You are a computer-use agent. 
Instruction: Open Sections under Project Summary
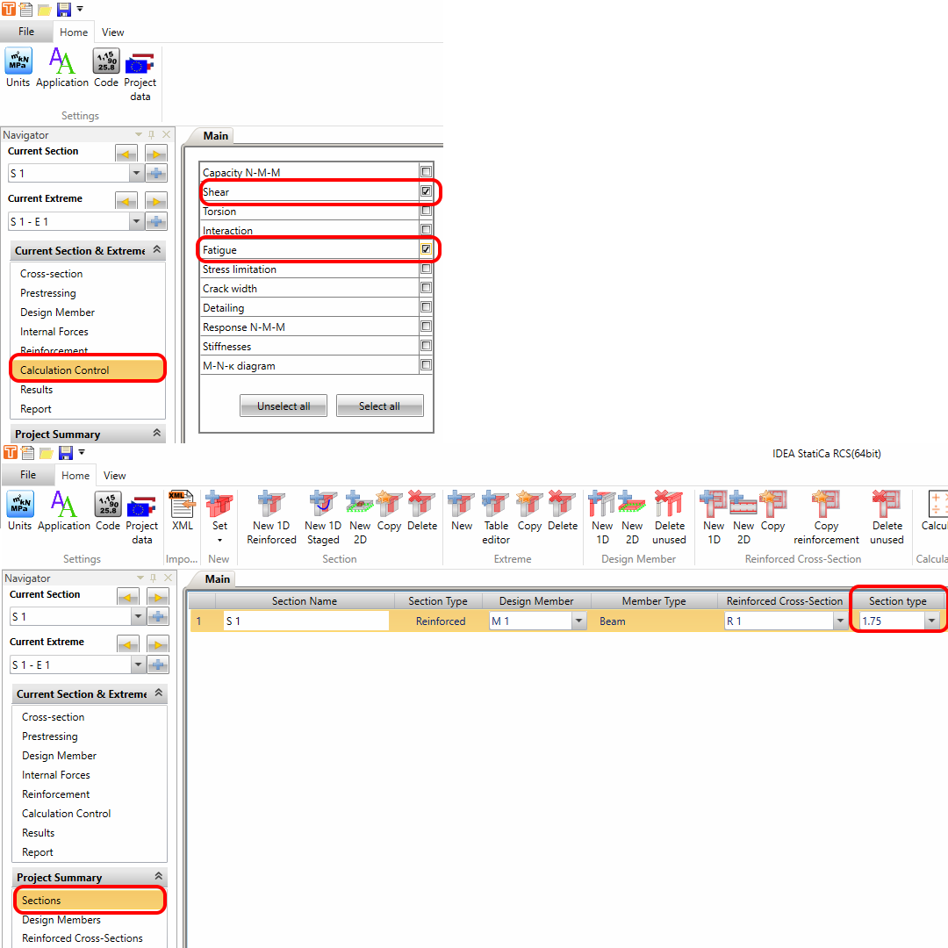coord(90,901)
